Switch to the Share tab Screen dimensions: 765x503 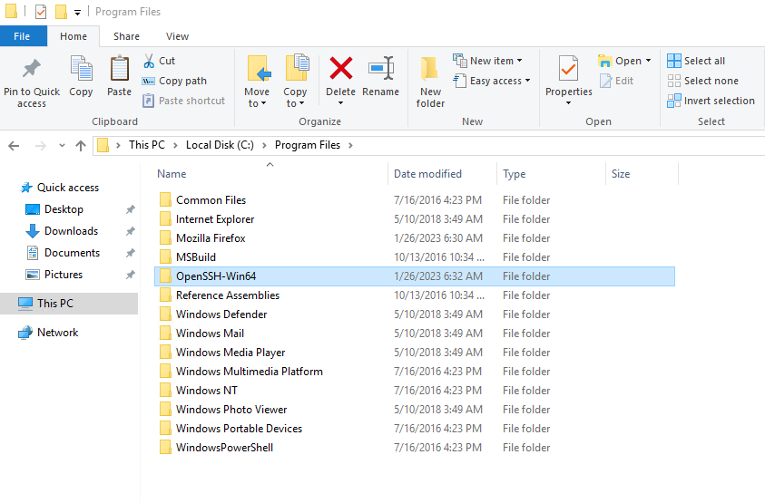tap(126, 36)
